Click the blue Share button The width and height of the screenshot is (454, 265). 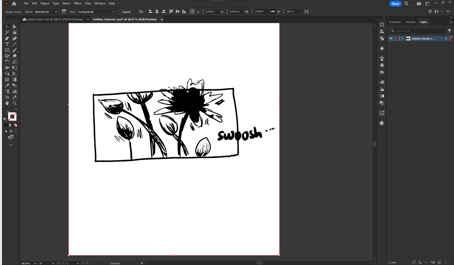(396, 4)
